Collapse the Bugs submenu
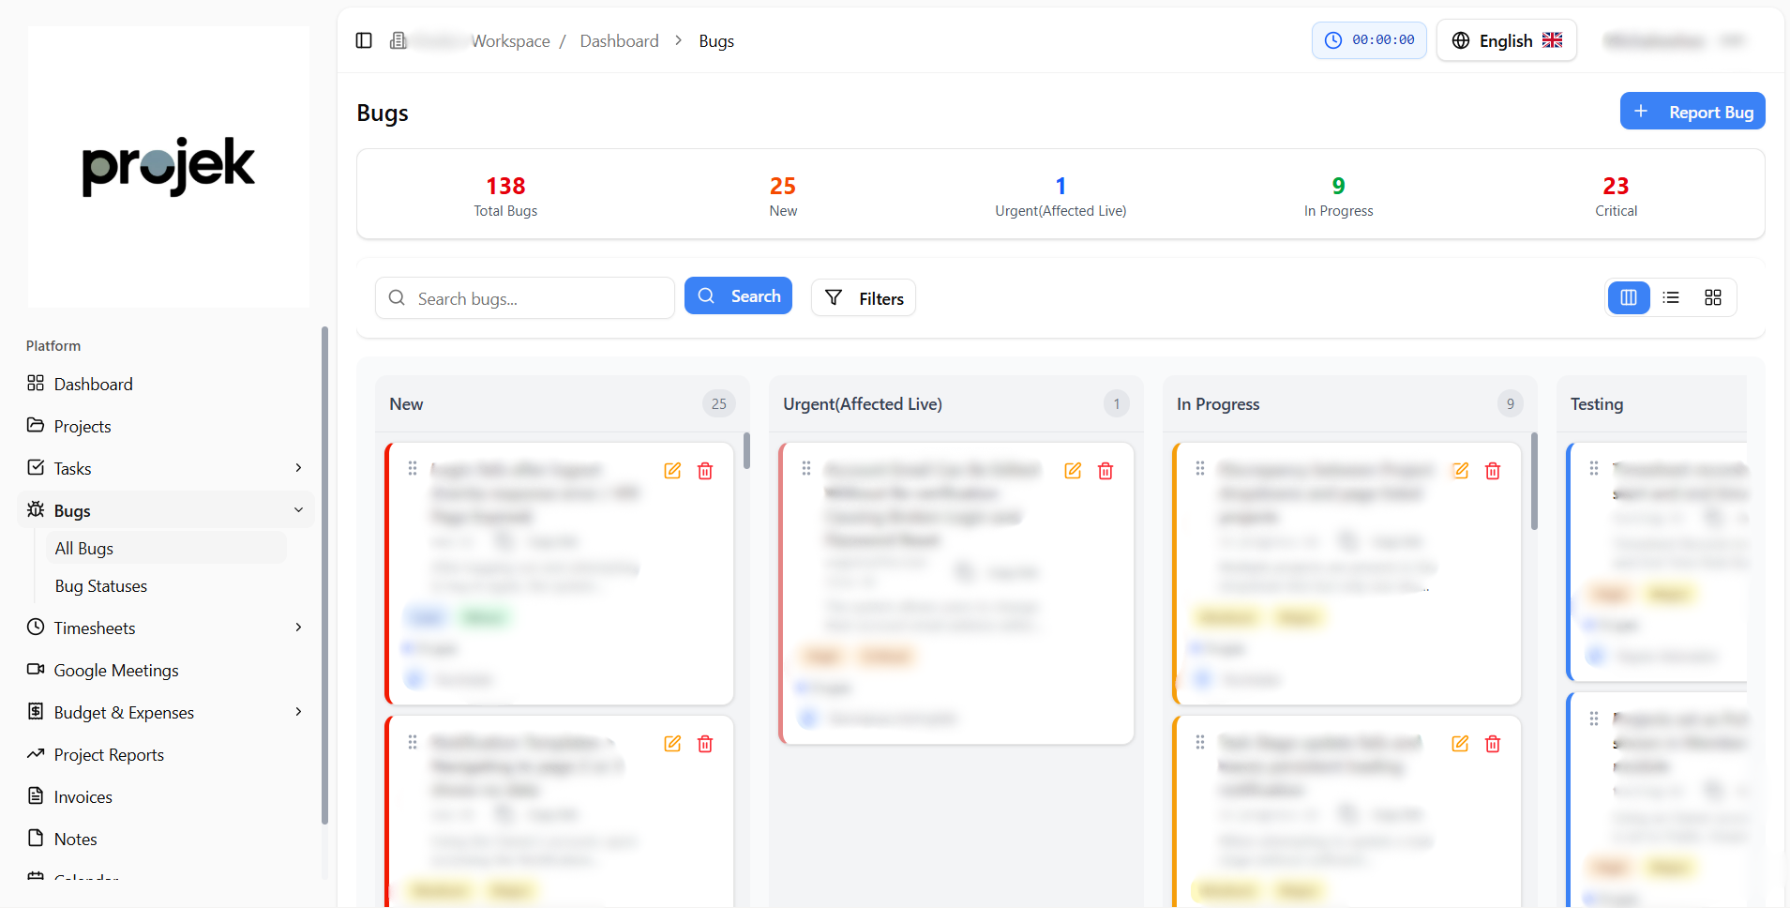 click(x=298, y=510)
